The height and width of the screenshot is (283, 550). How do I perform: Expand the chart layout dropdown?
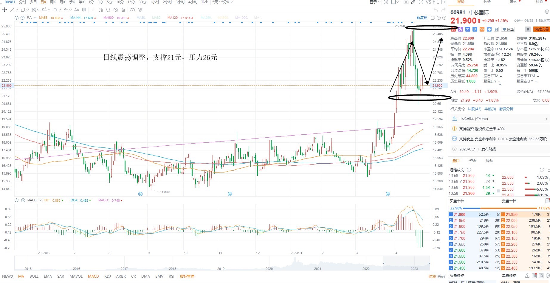[398, 2]
